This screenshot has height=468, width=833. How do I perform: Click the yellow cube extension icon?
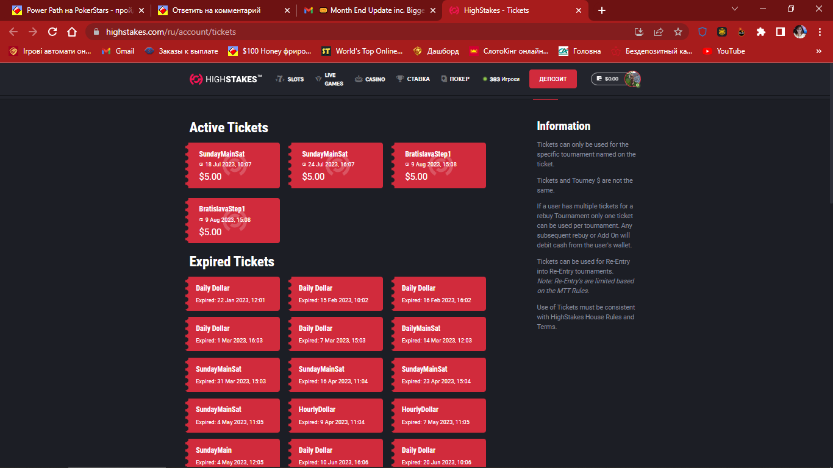pos(722,32)
